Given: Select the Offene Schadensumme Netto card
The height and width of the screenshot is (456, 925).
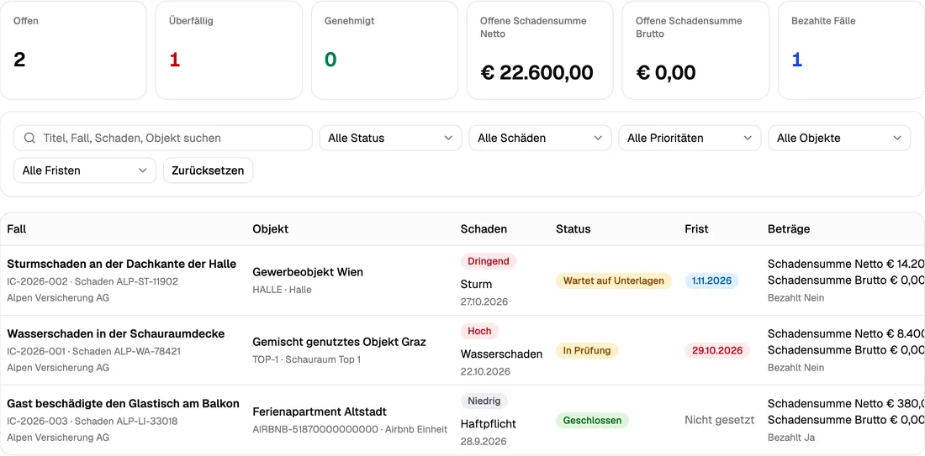Looking at the screenshot, I should click(541, 50).
